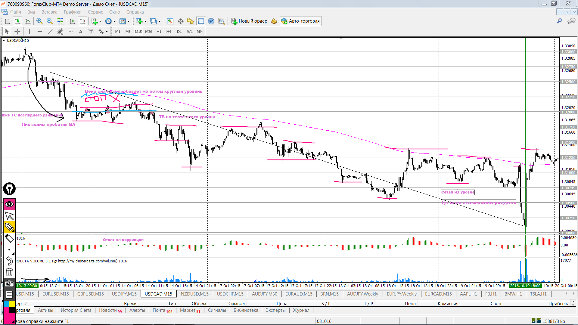Open the AUDJPY,Weekly chart tab
The image size is (578, 325).
[x=362, y=294]
